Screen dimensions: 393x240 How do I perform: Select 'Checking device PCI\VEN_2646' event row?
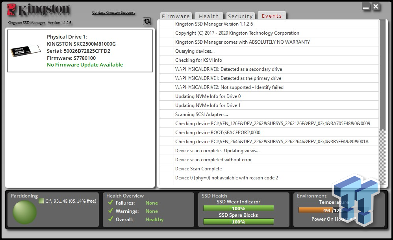click(x=269, y=141)
